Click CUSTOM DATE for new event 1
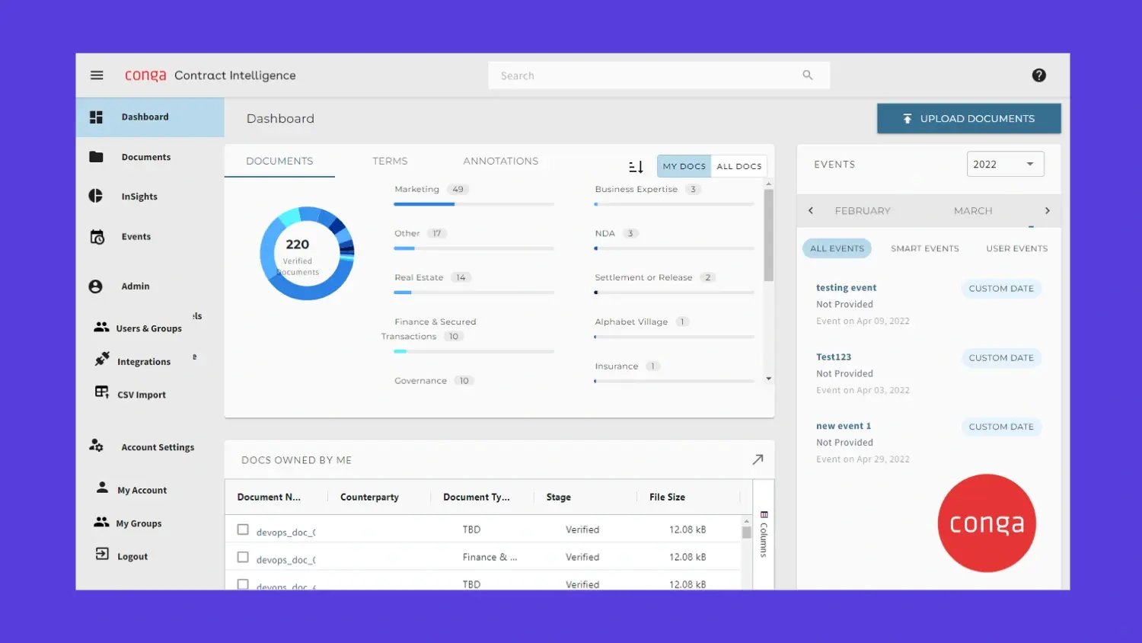This screenshot has width=1142, height=643. [x=1001, y=427]
